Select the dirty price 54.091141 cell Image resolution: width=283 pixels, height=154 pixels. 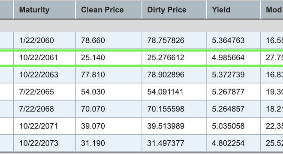point(175,92)
